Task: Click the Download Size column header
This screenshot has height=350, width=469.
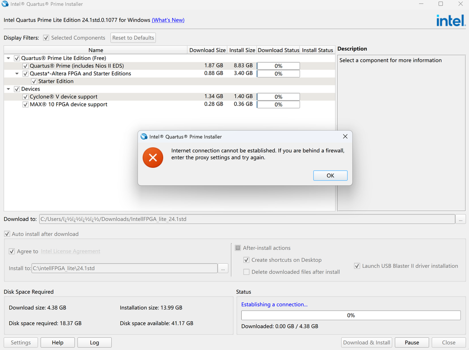Action: pyautogui.click(x=208, y=50)
